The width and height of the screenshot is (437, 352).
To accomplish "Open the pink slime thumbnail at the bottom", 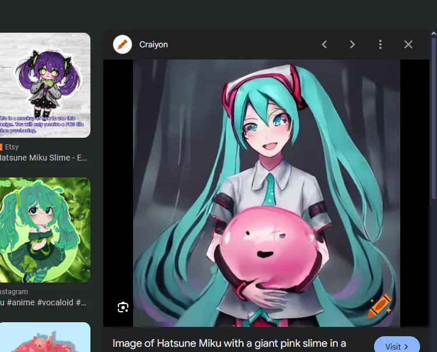I will 44,337.
